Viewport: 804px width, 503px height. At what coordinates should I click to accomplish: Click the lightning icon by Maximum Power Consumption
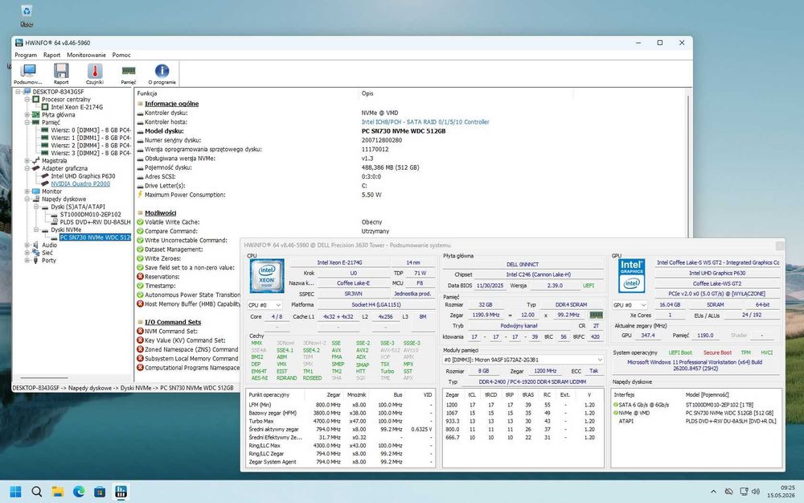tap(140, 195)
